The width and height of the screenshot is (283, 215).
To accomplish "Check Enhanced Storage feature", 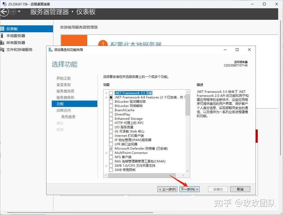I will (111, 119).
